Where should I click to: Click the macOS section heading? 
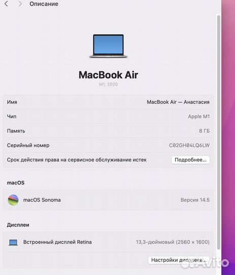[16, 183]
